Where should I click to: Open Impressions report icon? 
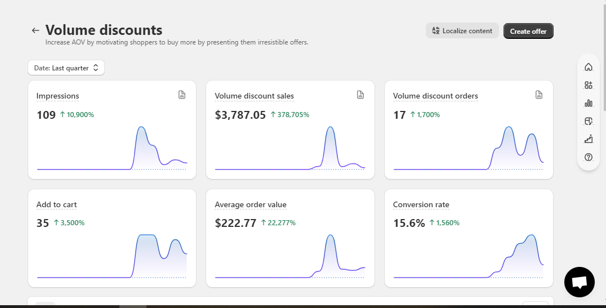tap(182, 95)
